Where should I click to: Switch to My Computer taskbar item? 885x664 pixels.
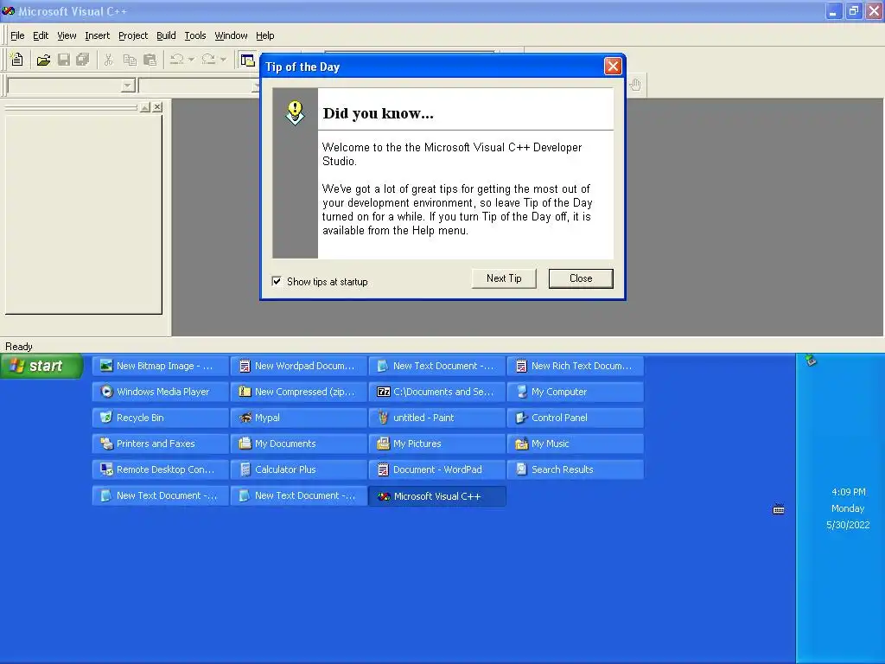point(575,392)
